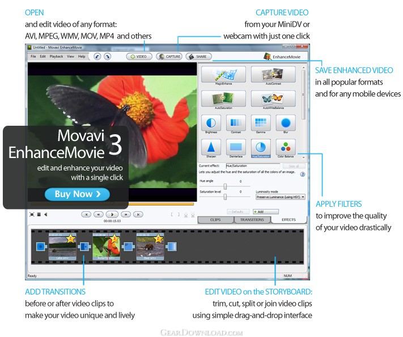Apply the AutoSaturation effect
Viewport: 403px width, 337px height.
coord(223,99)
